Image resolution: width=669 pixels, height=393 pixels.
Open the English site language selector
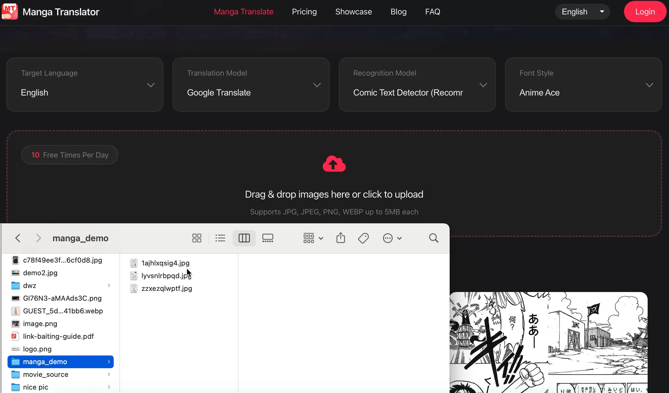click(x=582, y=12)
